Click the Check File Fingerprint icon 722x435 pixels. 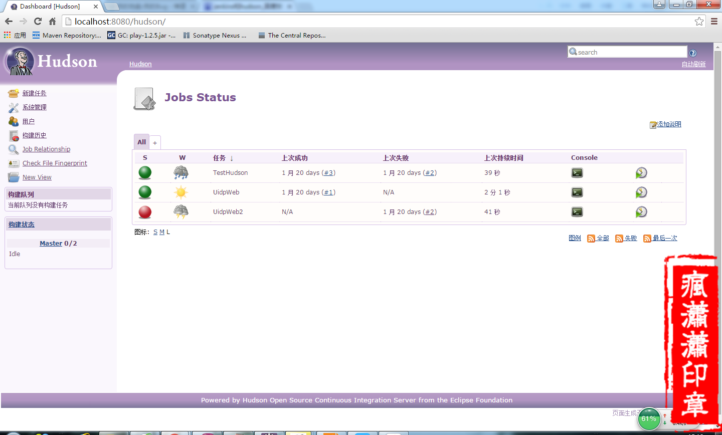[14, 163]
